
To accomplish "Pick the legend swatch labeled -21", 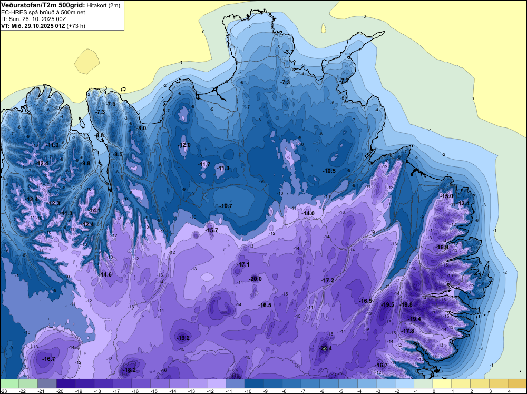I will [x=47, y=383].
